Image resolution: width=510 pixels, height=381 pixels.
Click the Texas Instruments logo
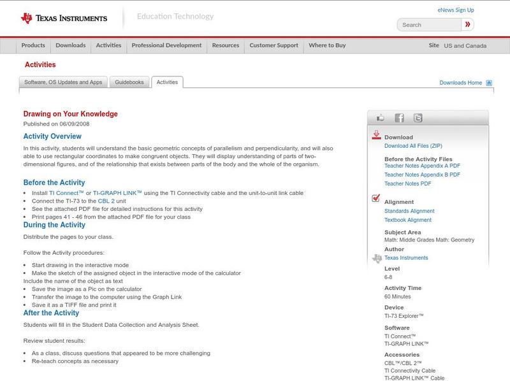click(x=64, y=18)
